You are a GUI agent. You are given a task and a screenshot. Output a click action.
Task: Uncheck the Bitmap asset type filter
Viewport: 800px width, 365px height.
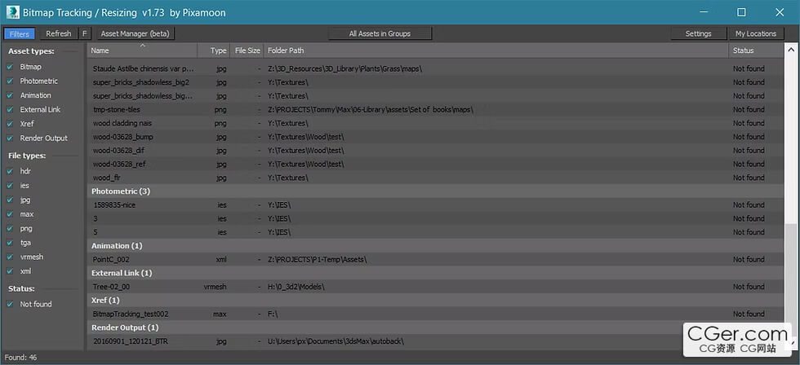click(10, 67)
